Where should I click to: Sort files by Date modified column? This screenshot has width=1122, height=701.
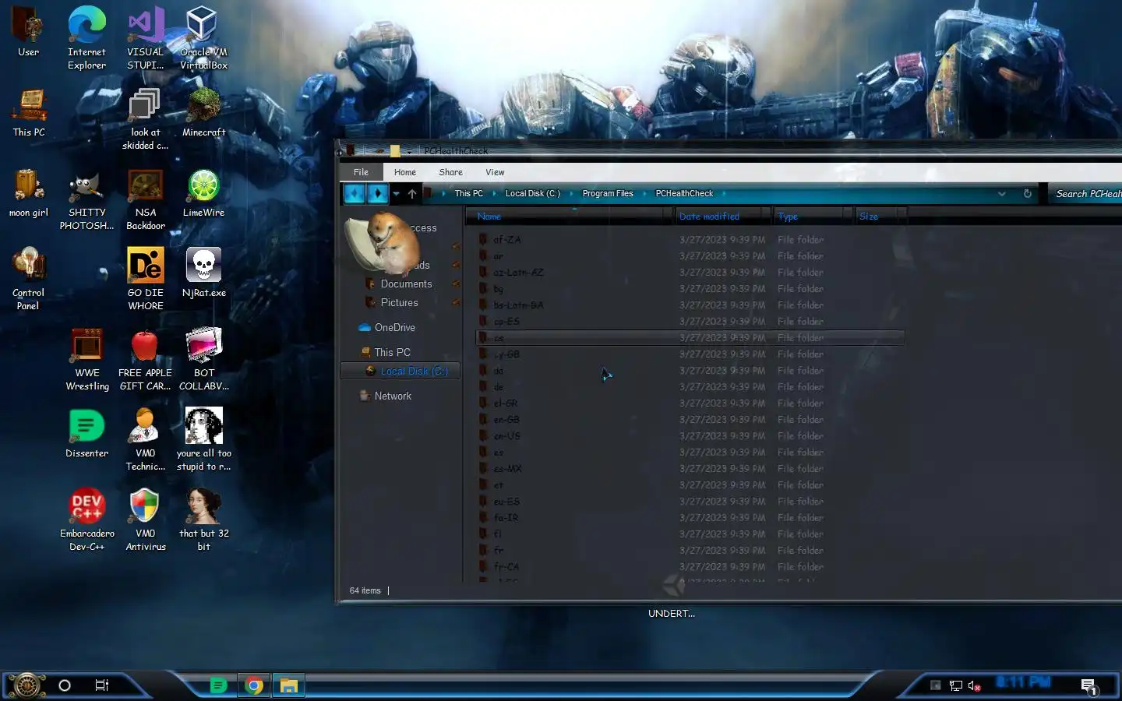pyautogui.click(x=722, y=217)
